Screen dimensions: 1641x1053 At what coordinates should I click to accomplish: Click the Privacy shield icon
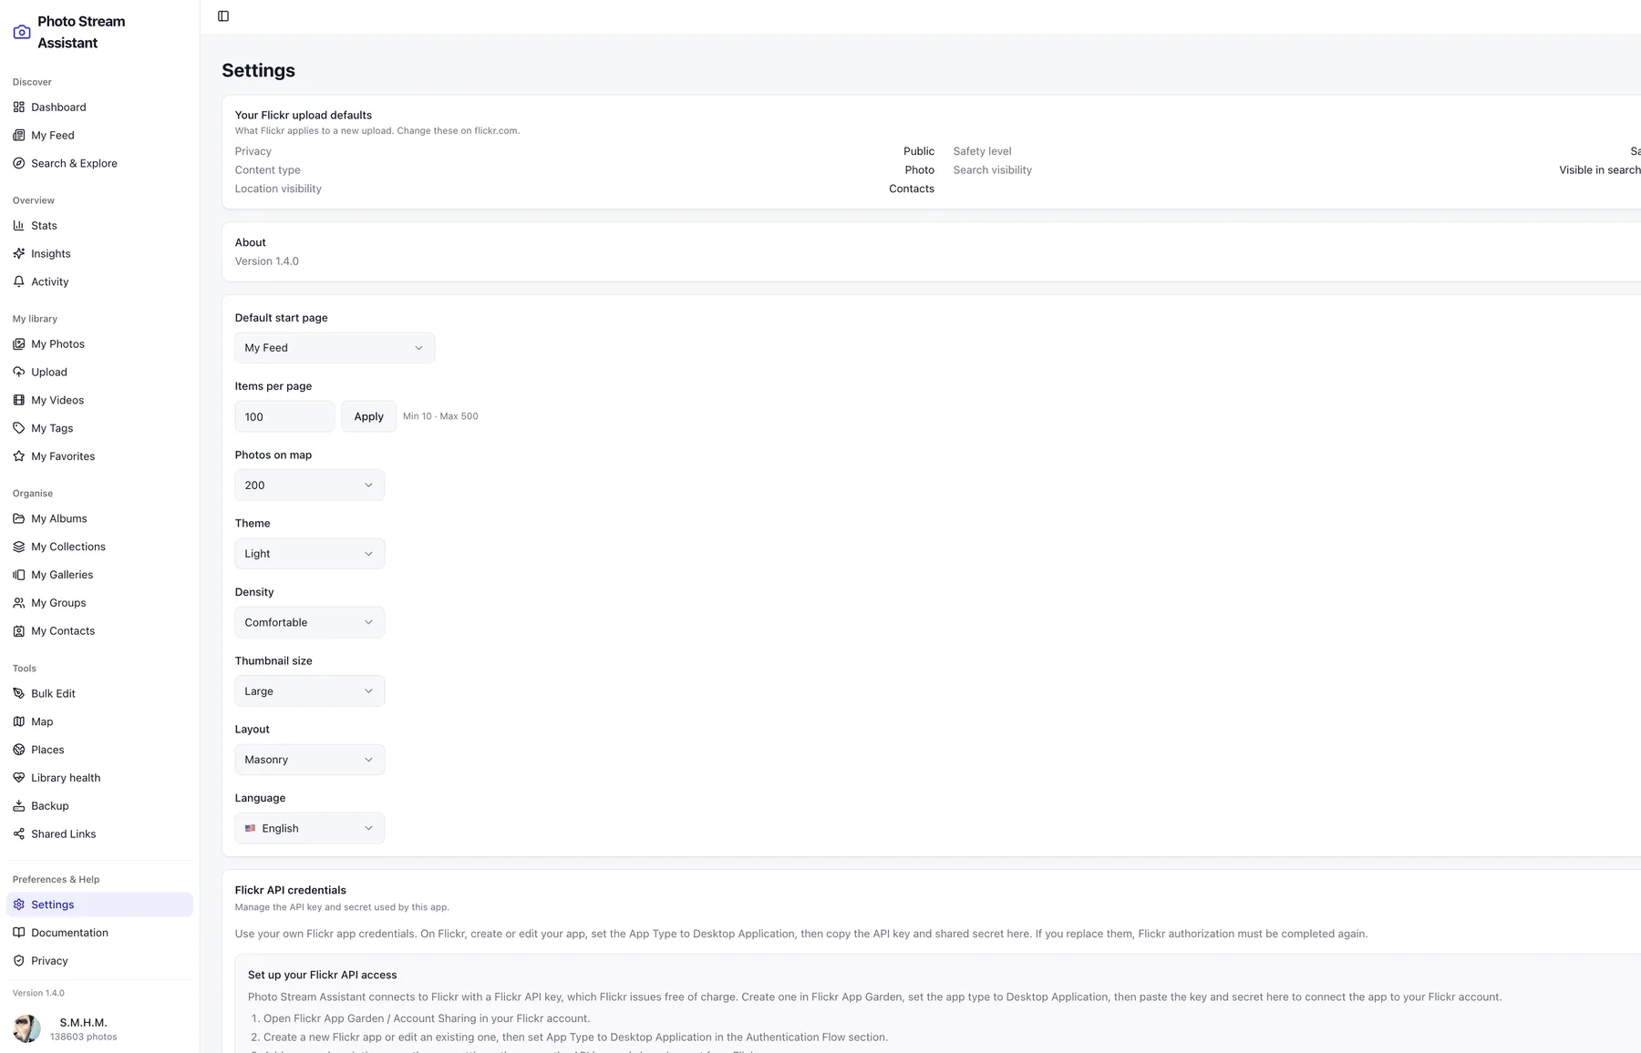tap(19, 961)
